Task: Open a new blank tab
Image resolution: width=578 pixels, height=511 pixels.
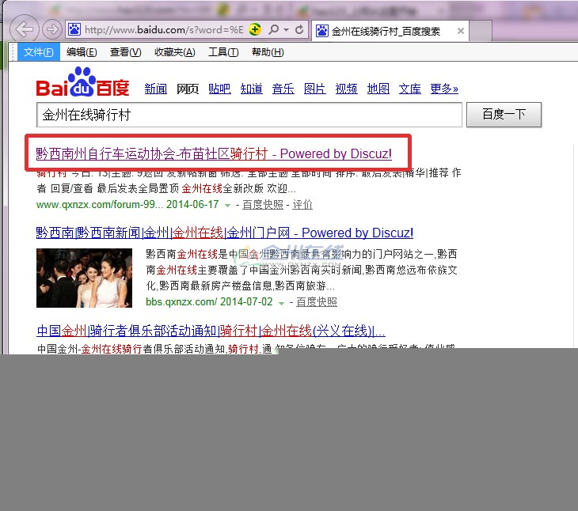Action: pos(481,31)
